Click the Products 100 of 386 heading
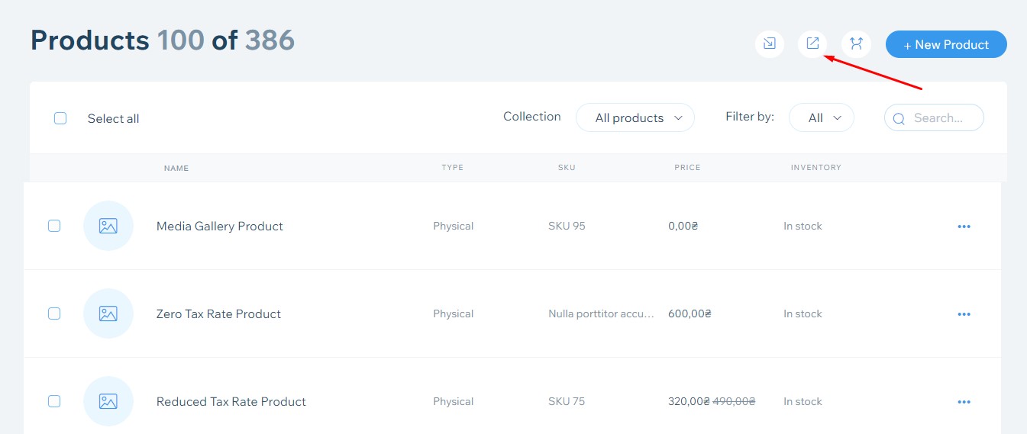 pos(163,40)
